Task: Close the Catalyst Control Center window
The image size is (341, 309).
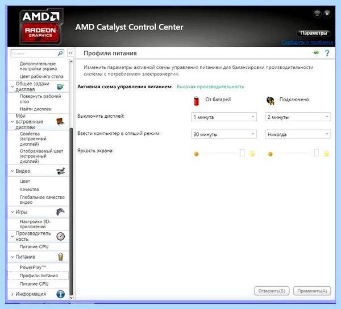Action: 327,14
